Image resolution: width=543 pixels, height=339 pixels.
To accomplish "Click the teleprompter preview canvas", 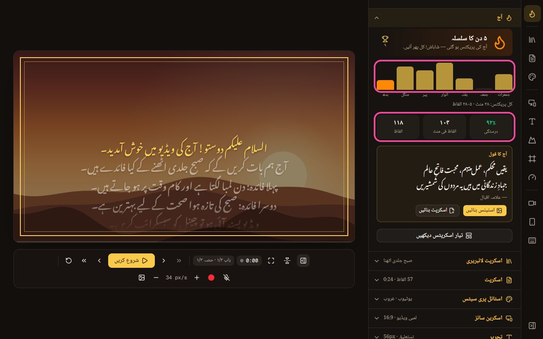I will click(x=184, y=147).
